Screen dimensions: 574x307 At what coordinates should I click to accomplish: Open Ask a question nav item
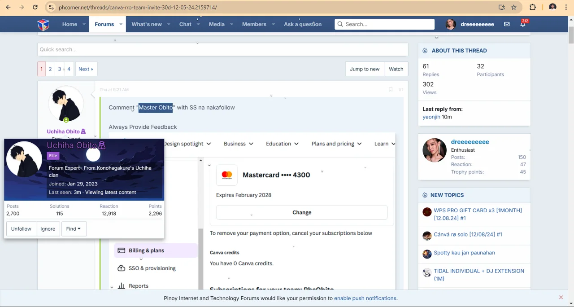(x=303, y=24)
